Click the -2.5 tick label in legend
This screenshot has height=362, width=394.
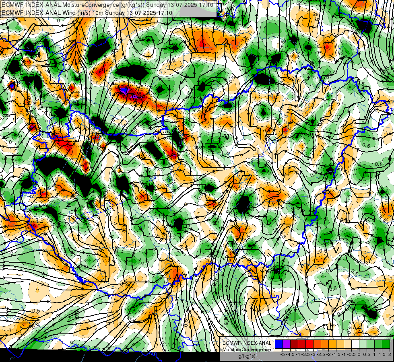321,354
